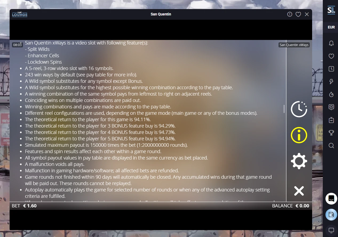Open the live TV sidebar icon
This screenshot has width=338, height=237.
click(x=331, y=120)
